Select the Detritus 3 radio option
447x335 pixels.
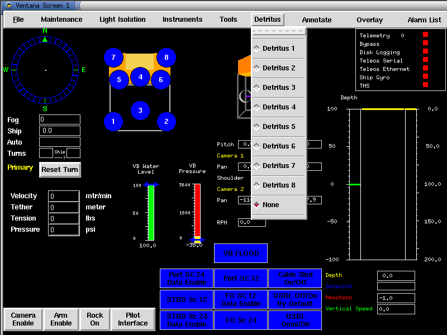tap(278, 88)
